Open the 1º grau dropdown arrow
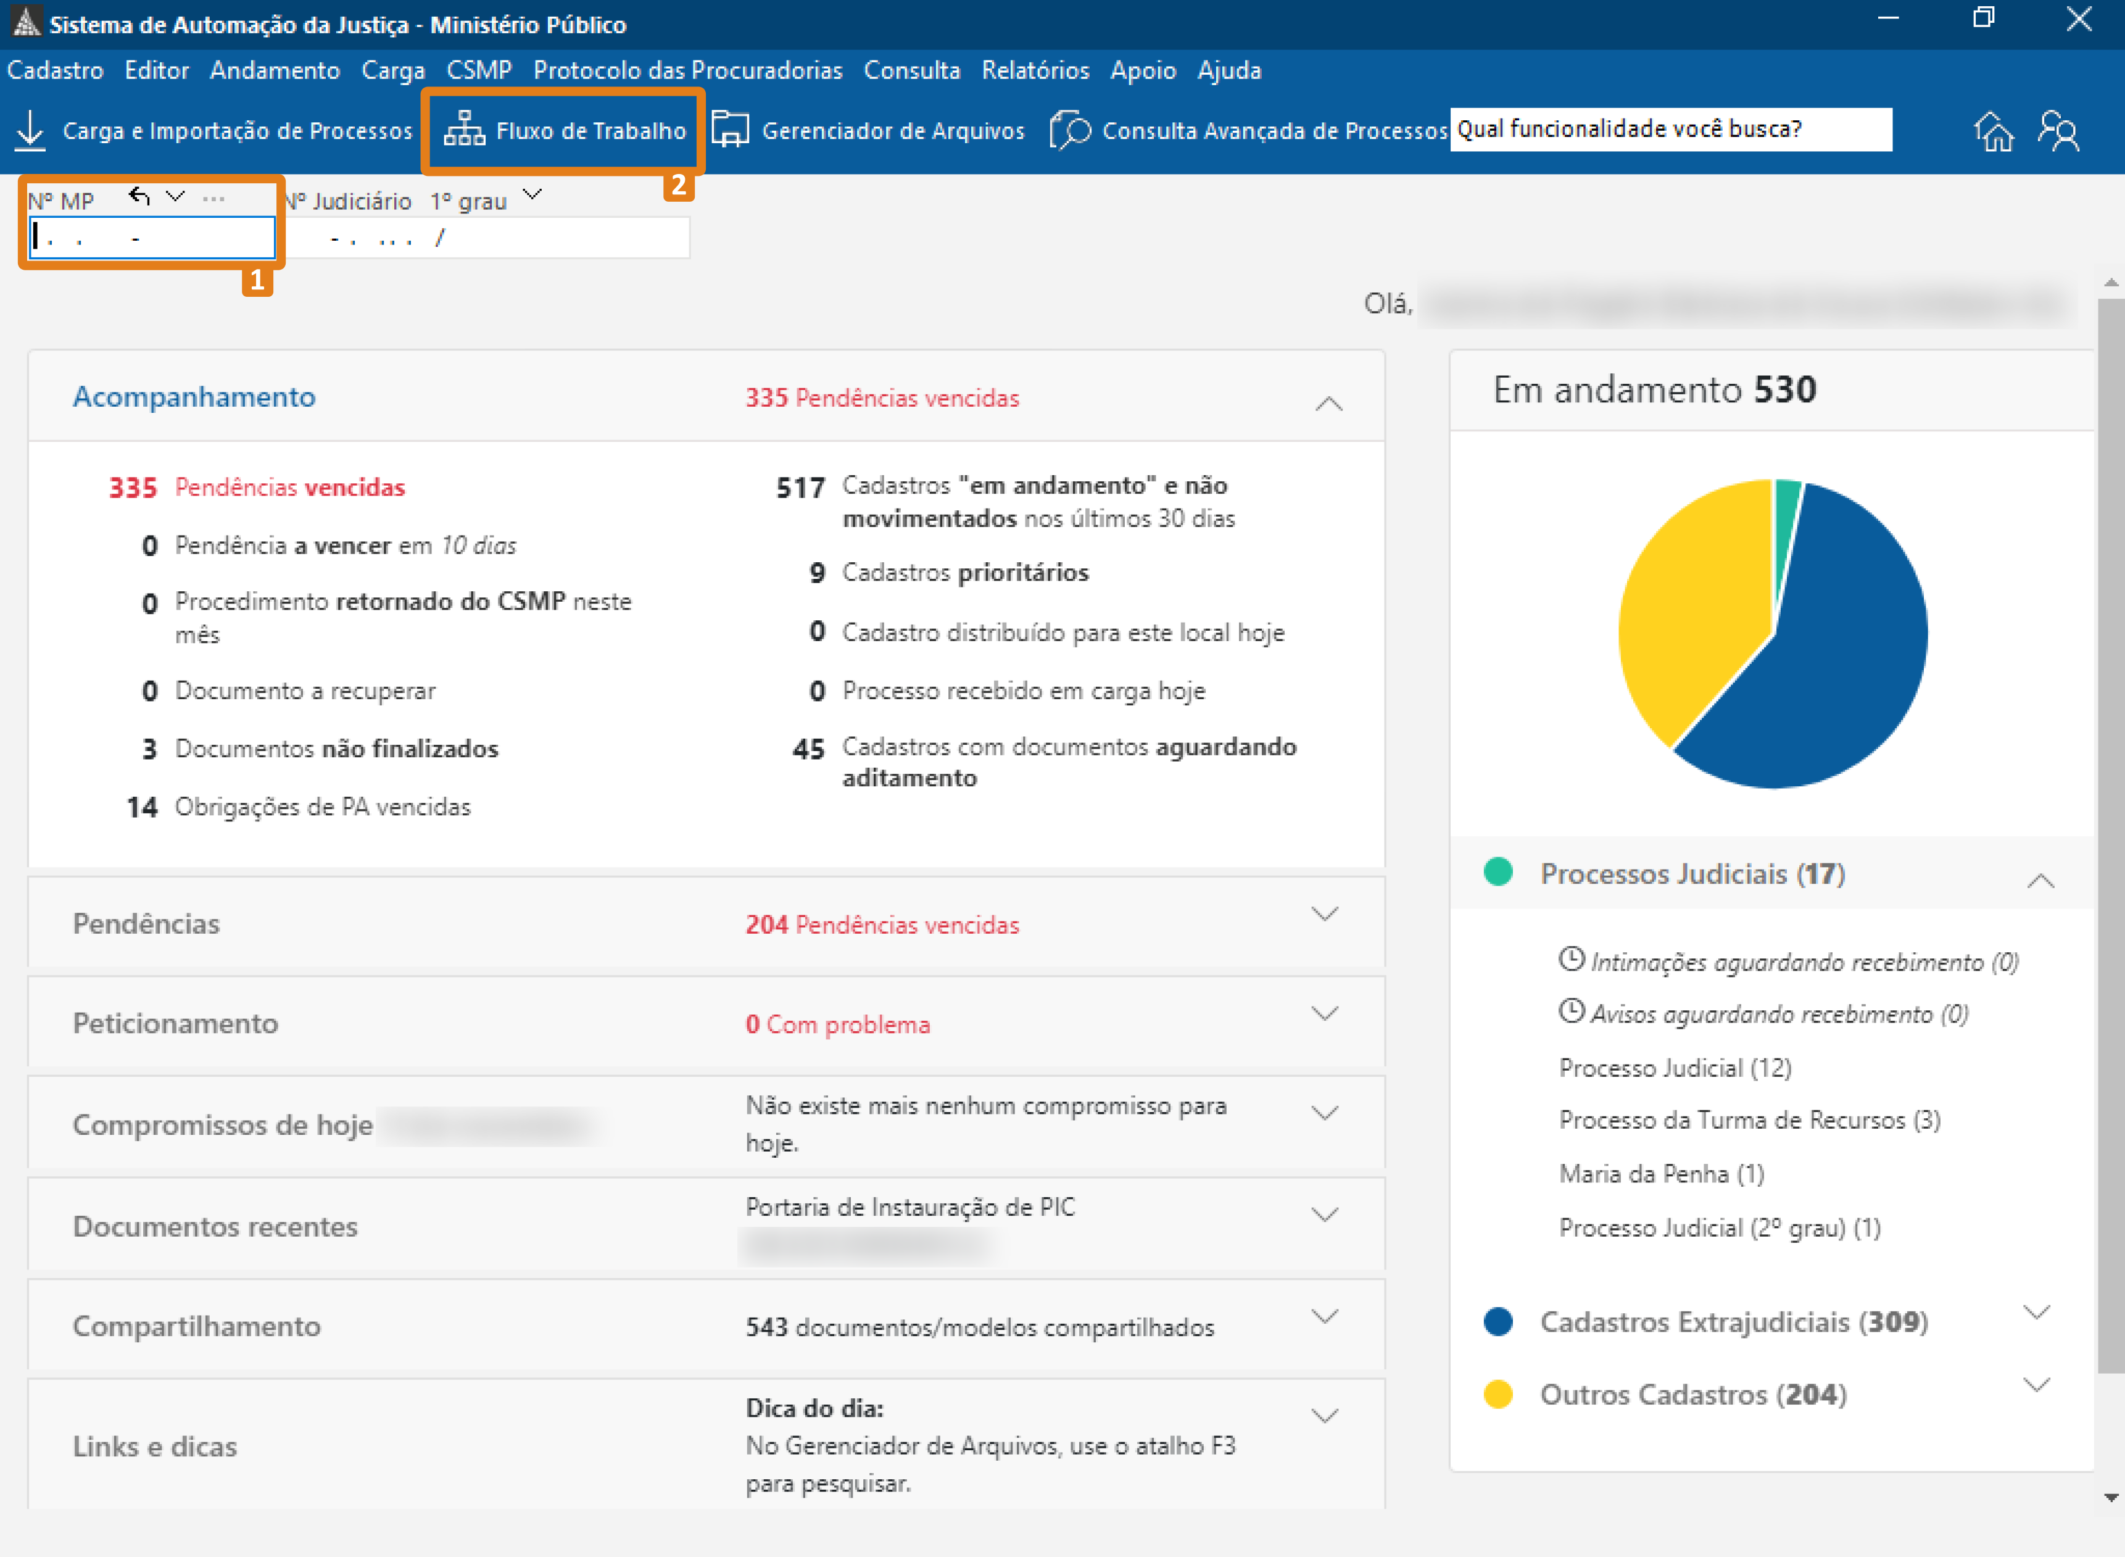The image size is (2125, 1557). tap(532, 195)
